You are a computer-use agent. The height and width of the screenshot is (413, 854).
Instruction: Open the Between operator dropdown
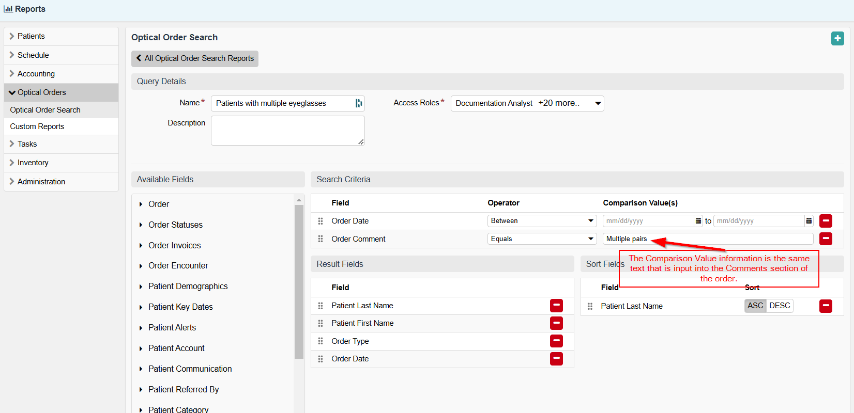click(542, 221)
